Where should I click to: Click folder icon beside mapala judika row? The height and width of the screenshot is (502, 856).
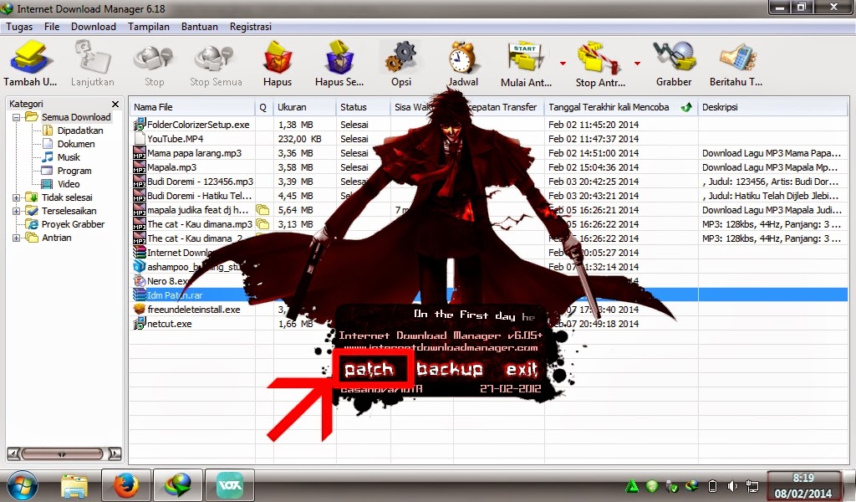coord(262,210)
